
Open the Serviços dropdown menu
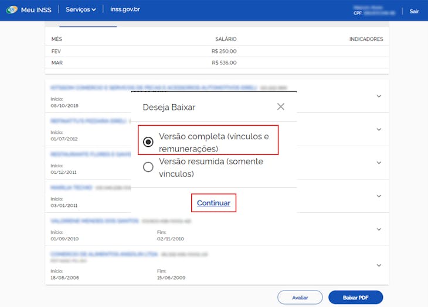81,9
